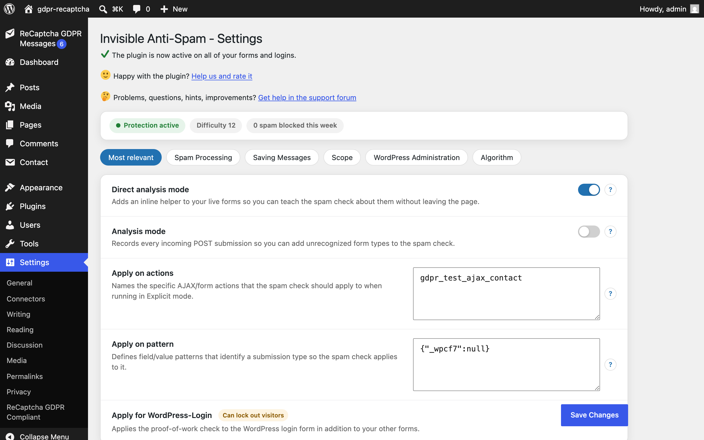Switch to the Saving Messages tab
This screenshot has width=704, height=440.
[x=282, y=157]
